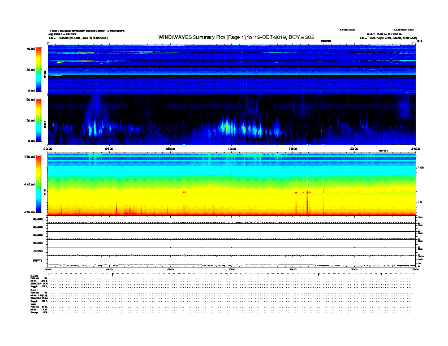Click the 04:00 tick label under the RAD1 panel
The width and height of the screenshot is (448, 346).
[x=109, y=149]
